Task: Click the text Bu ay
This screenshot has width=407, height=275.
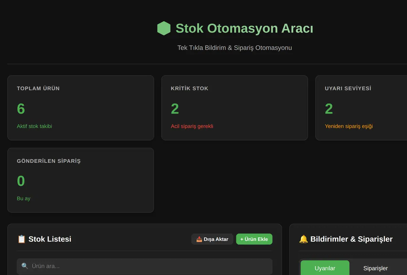Action: [23, 198]
